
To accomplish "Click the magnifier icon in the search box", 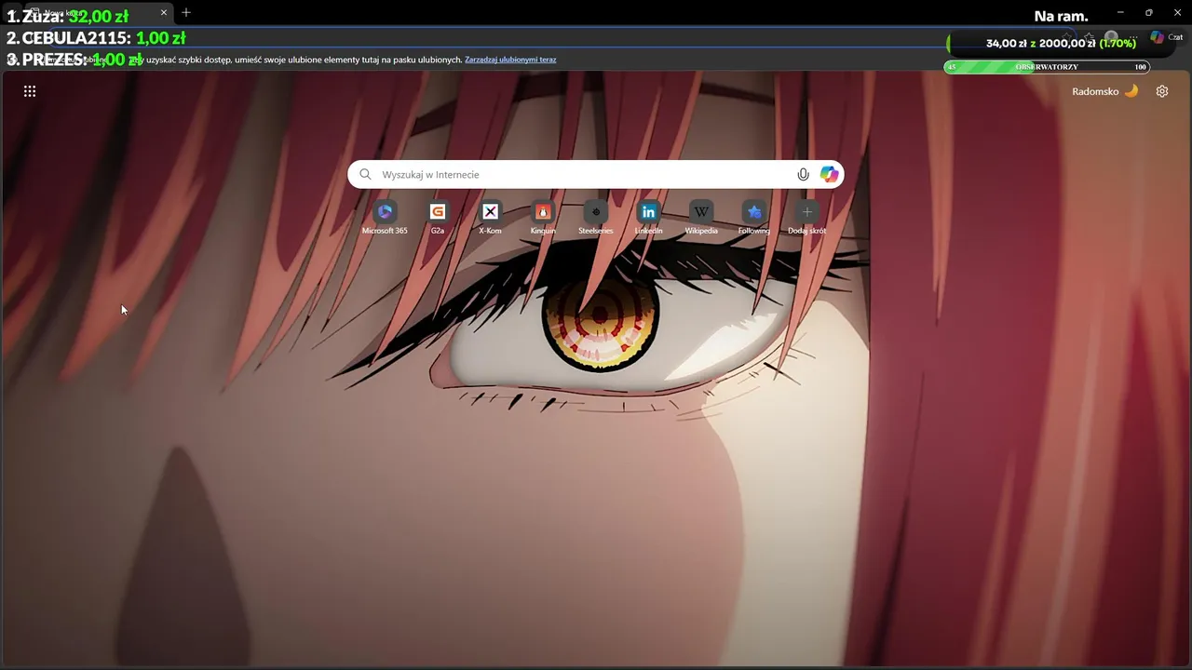I will click(x=365, y=174).
